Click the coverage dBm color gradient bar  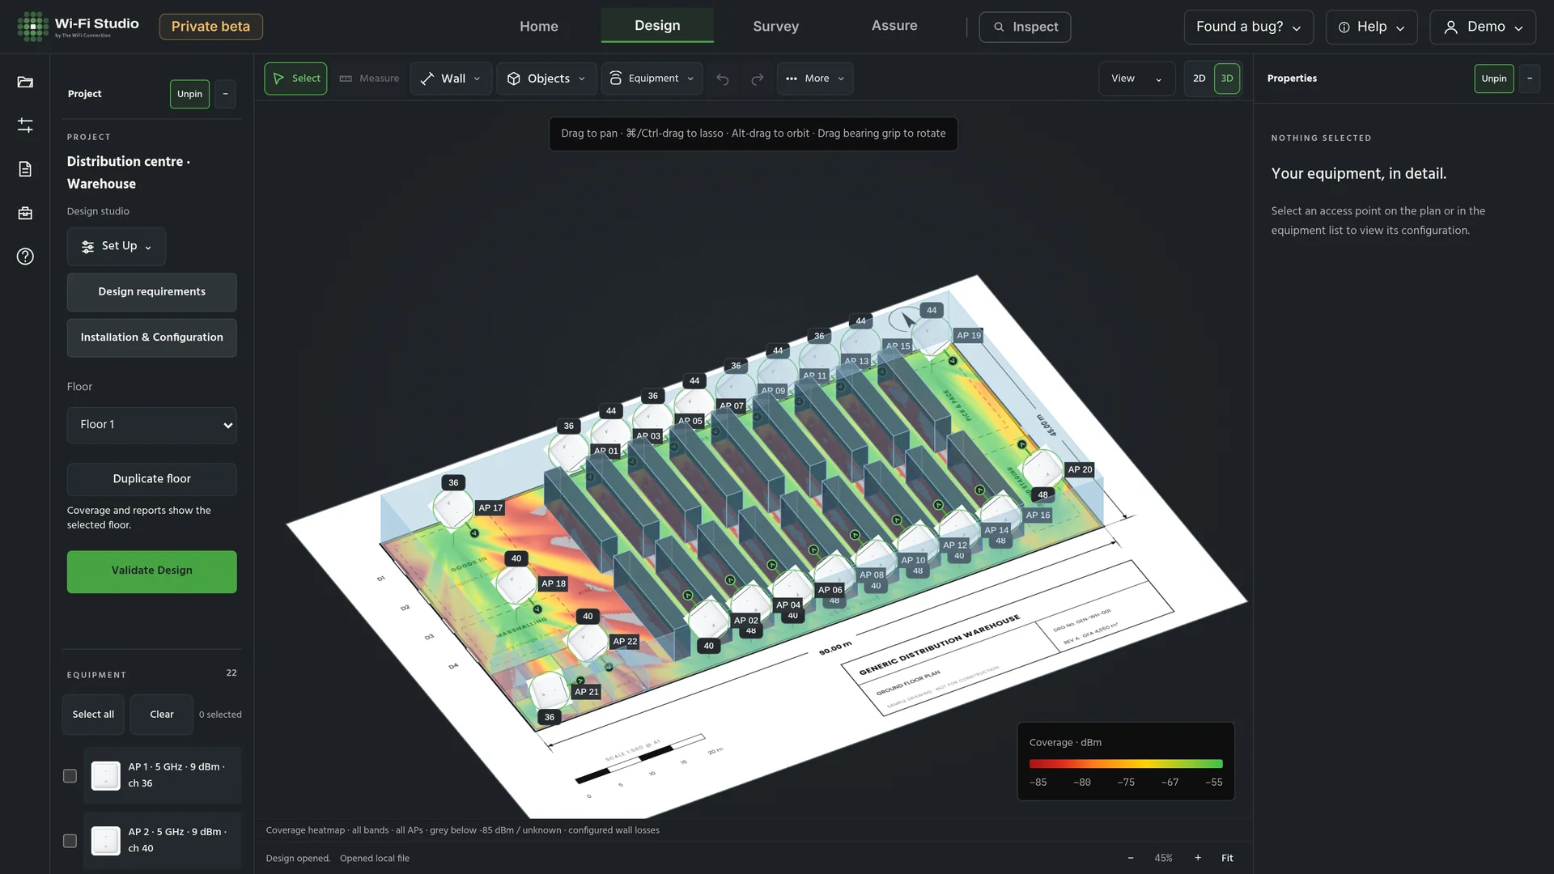[1126, 763]
